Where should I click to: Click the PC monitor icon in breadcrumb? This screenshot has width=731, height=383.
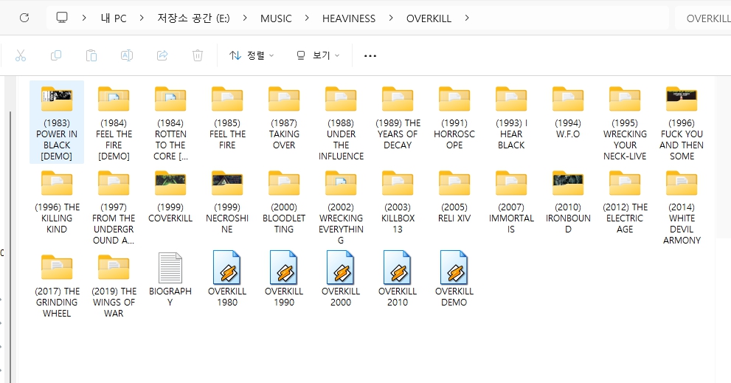[x=61, y=18]
